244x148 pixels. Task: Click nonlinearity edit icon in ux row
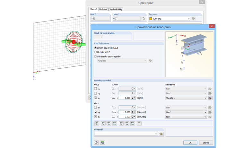pos(210,89)
